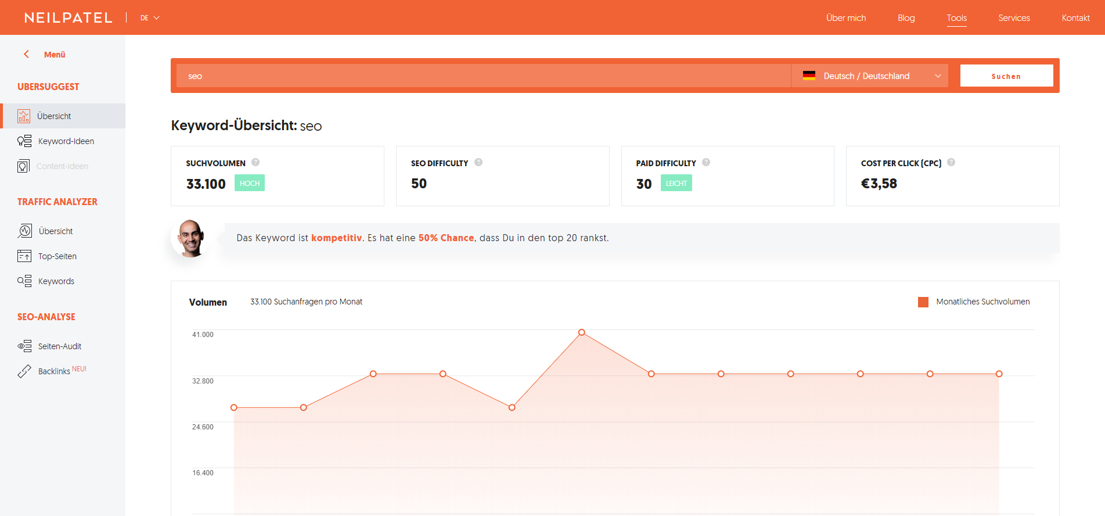Click the Monatliches Suchvolumen legend swatch

(x=923, y=302)
